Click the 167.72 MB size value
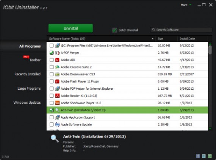Image resolution: width=216 pixels, height=160 pixels. coord(165,96)
